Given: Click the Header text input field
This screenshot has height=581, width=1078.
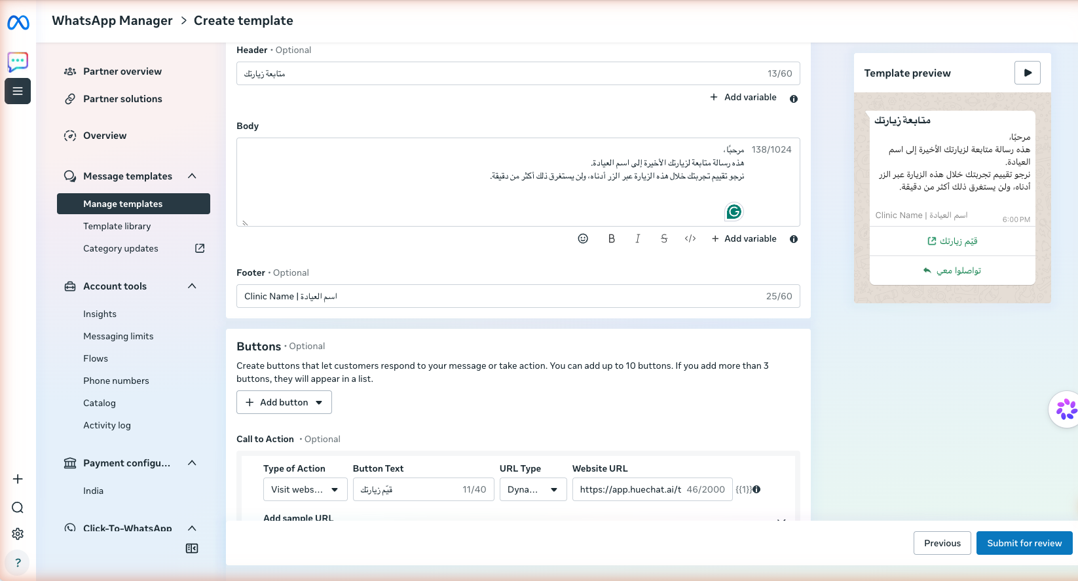Looking at the screenshot, I should 518,73.
